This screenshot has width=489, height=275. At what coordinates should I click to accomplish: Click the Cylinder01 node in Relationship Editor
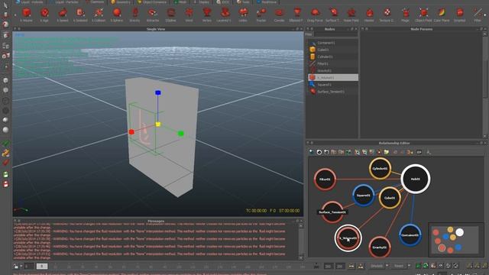(380, 169)
